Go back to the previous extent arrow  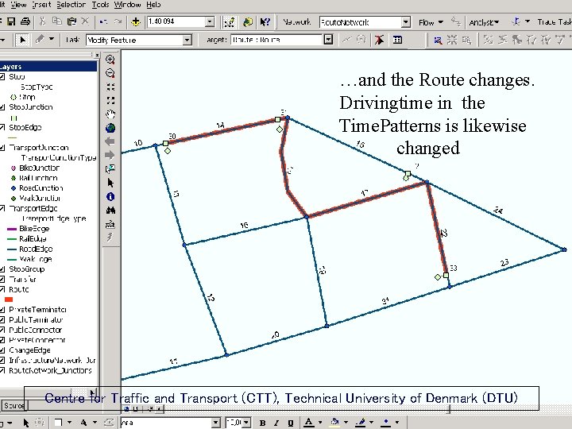tap(110, 141)
